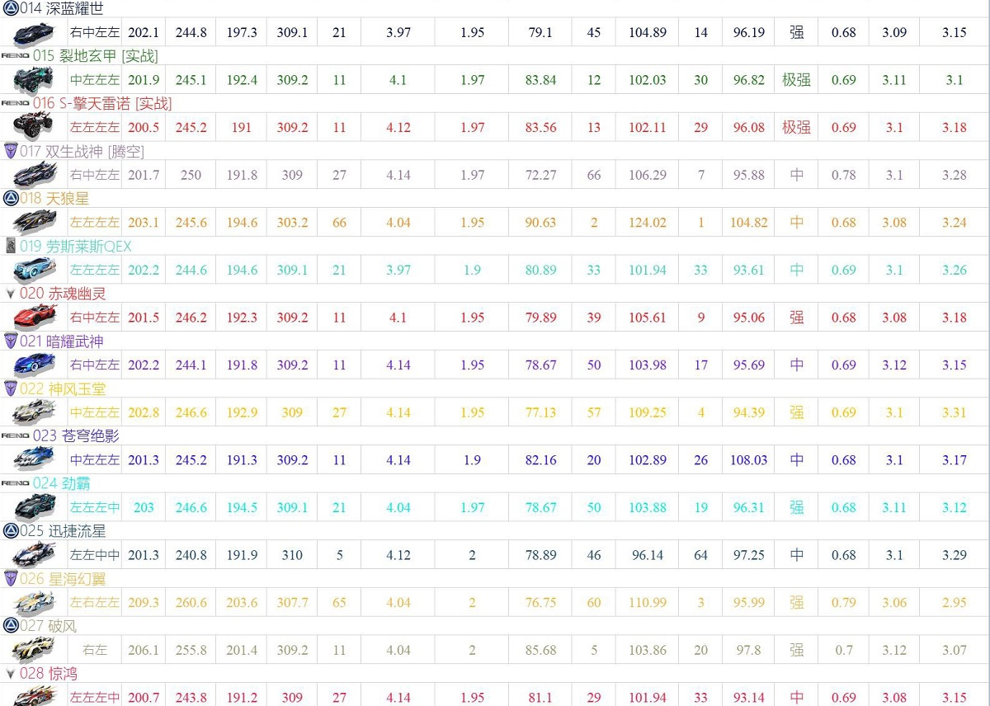Open the 024 劲霸 car entry
The image size is (990, 706).
[x=62, y=483]
